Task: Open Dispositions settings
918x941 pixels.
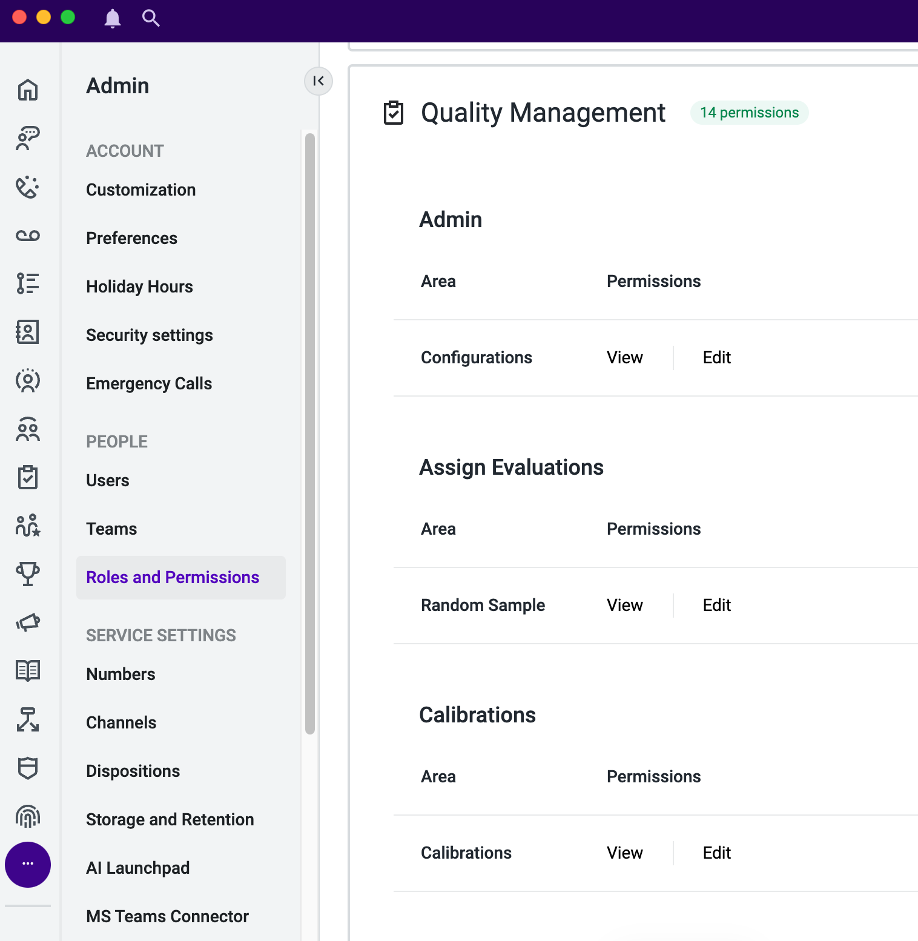Action: 133,771
